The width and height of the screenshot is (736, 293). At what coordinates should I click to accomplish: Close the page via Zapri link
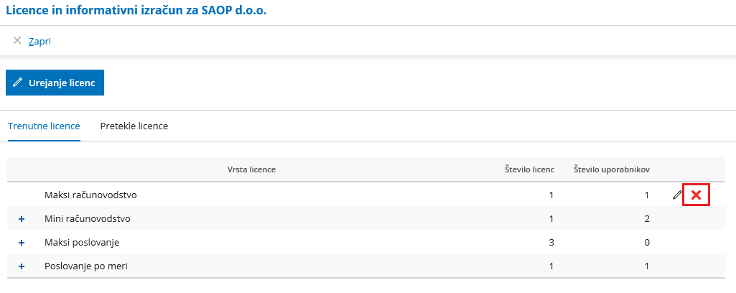[x=40, y=42]
